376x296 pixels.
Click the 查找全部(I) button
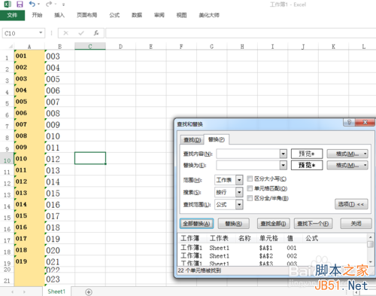pos(273,224)
